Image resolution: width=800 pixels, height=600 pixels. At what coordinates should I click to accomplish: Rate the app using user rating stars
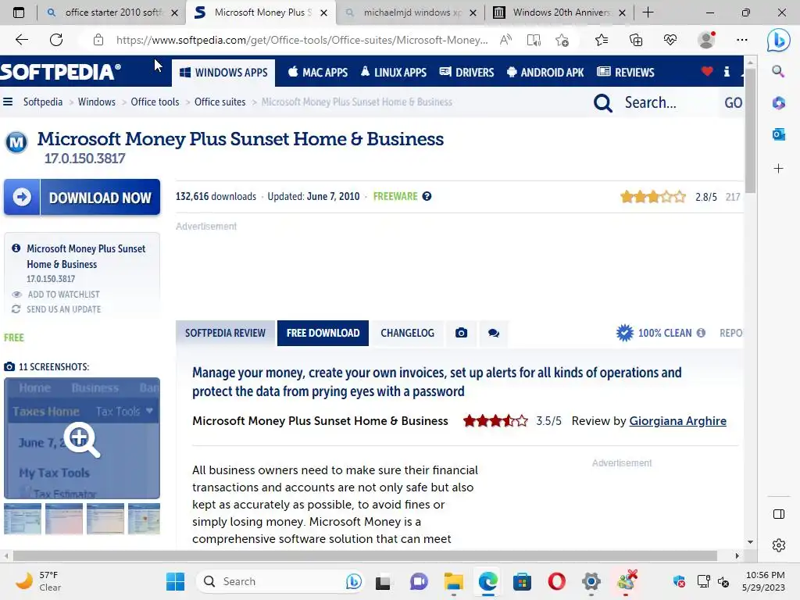click(653, 196)
